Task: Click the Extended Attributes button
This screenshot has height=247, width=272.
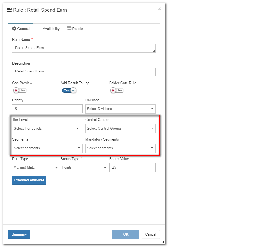Action: click(x=29, y=180)
